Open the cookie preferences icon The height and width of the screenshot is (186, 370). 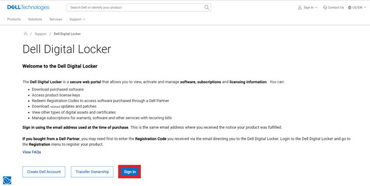point(7,180)
